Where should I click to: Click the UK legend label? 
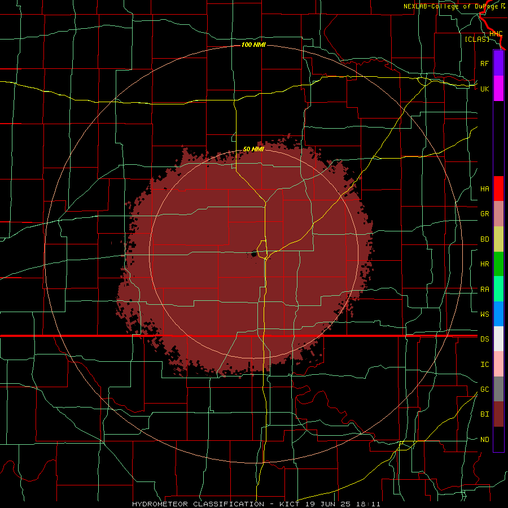(x=484, y=89)
